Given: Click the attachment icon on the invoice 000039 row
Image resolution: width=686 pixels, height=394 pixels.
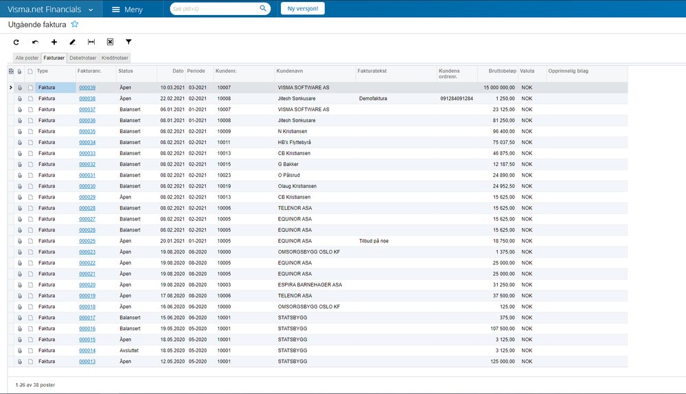Looking at the screenshot, I should pyautogui.click(x=20, y=87).
